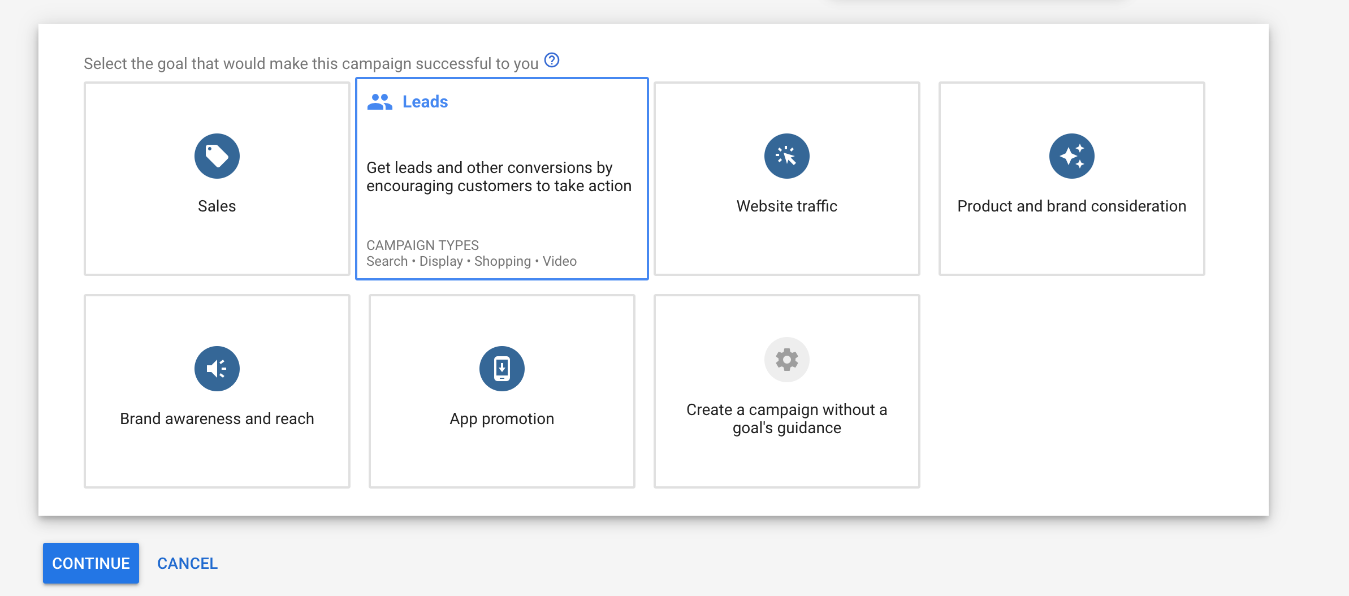Click the CAMPAIGN TYPES heading in the Leads card

coord(422,245)
